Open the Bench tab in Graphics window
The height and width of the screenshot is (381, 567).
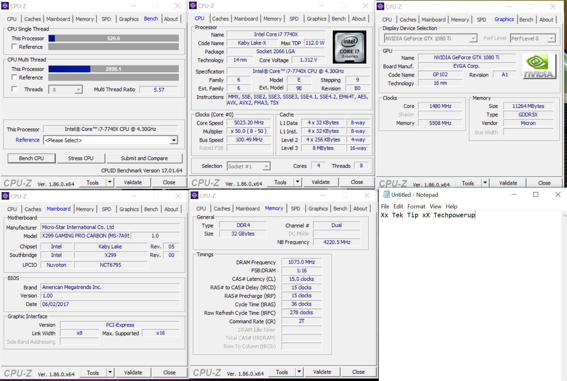(x=526, y=19)
